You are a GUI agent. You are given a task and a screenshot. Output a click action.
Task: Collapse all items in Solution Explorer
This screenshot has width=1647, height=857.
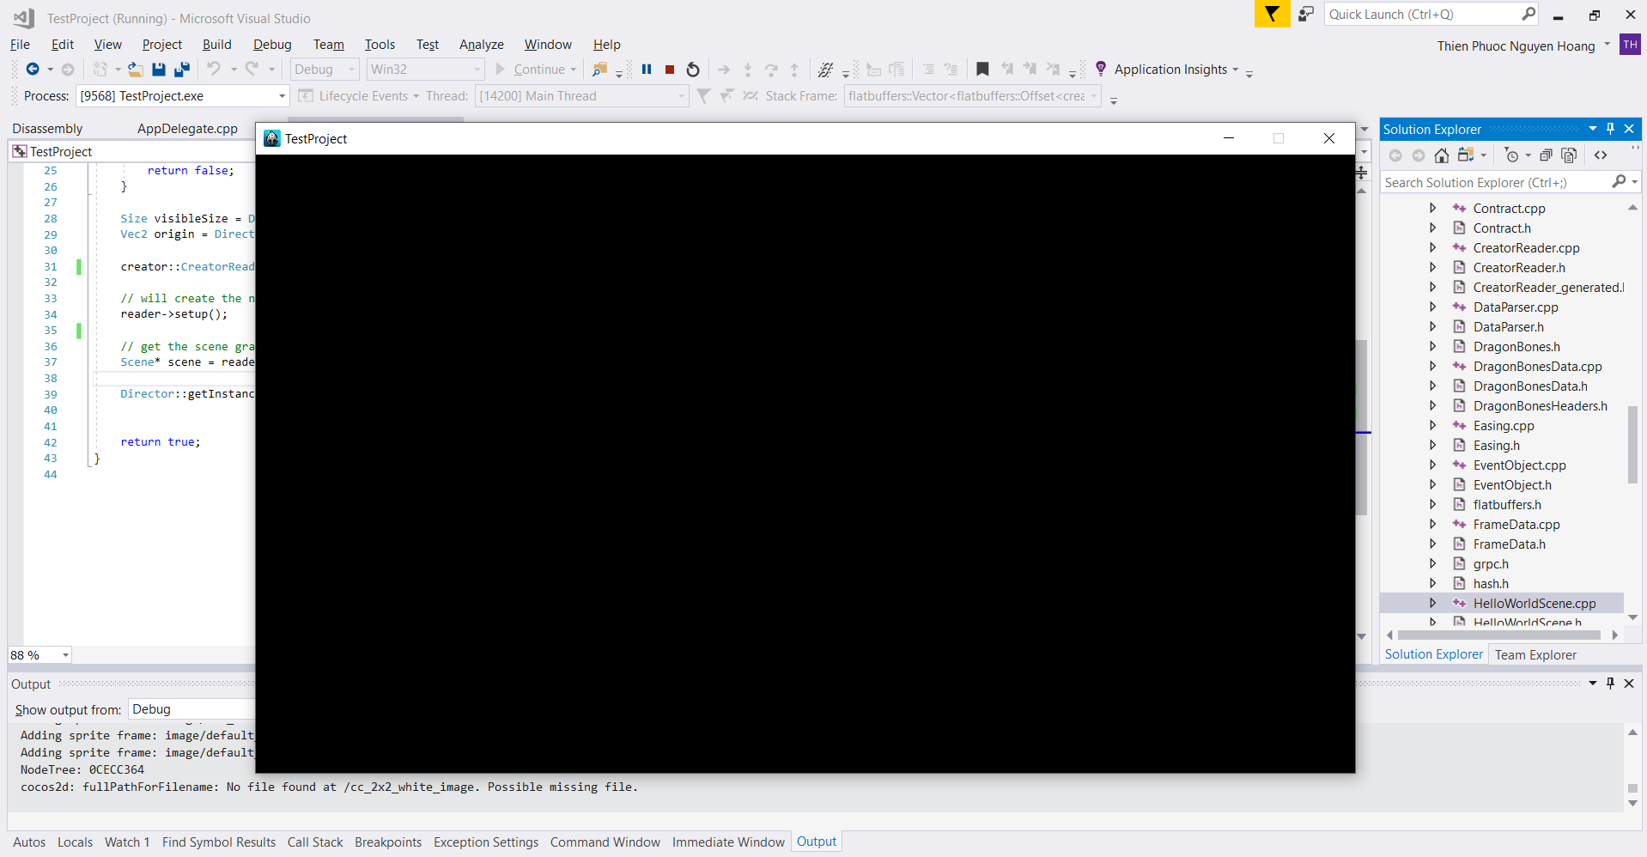pyautogui.click(x=1546, y=155)
